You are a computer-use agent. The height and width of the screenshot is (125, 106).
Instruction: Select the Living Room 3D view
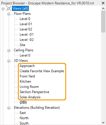29,87
